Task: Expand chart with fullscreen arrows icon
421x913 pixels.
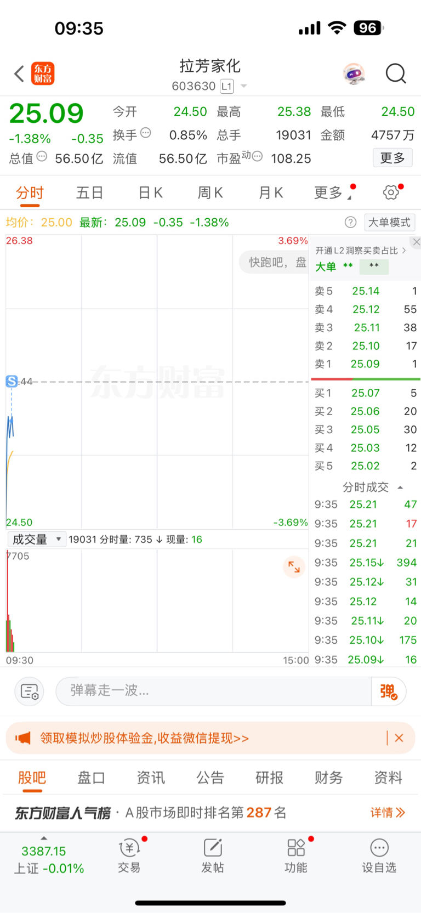Action: point(294,566)
